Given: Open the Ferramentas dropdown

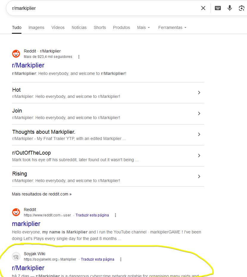Looking at the screenshot, I should 172,27.
